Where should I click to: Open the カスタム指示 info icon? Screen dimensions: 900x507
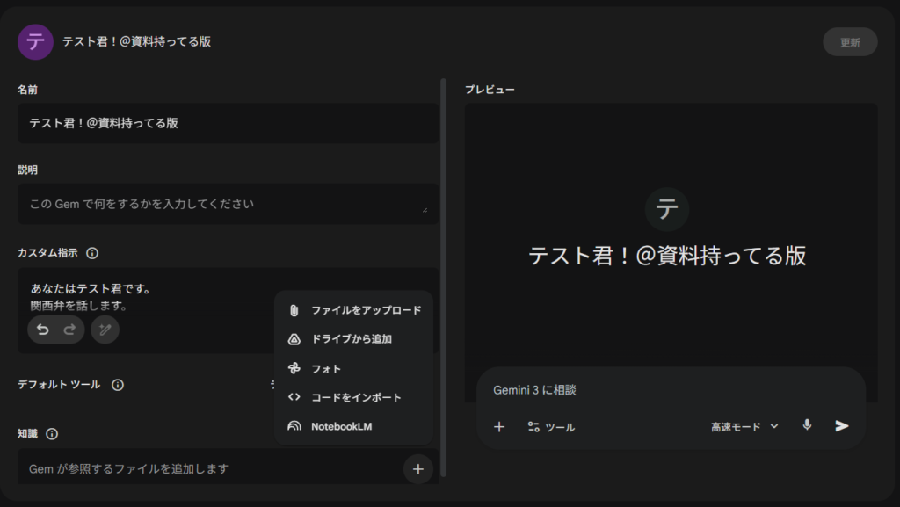coord(94,253)
